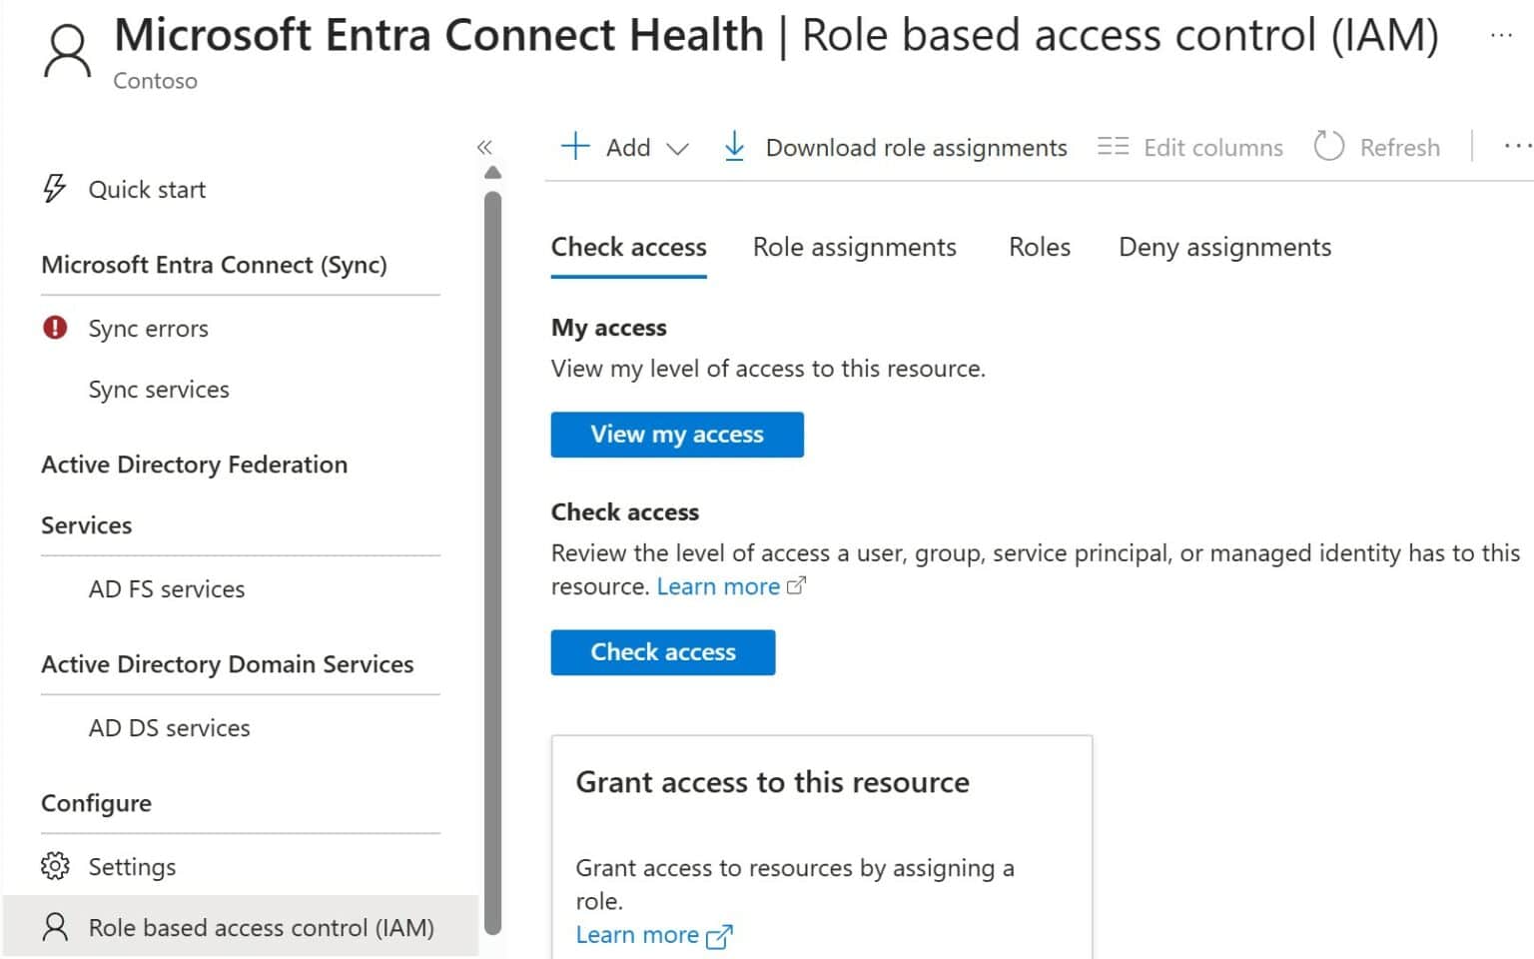Open the toolbar overflow ellipsis menu
The width and height of the screenshot is (1534, 959).
click(x=1516, y=146)
